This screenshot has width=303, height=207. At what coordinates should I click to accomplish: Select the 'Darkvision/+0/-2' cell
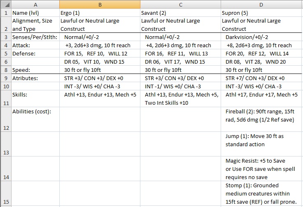261,37
